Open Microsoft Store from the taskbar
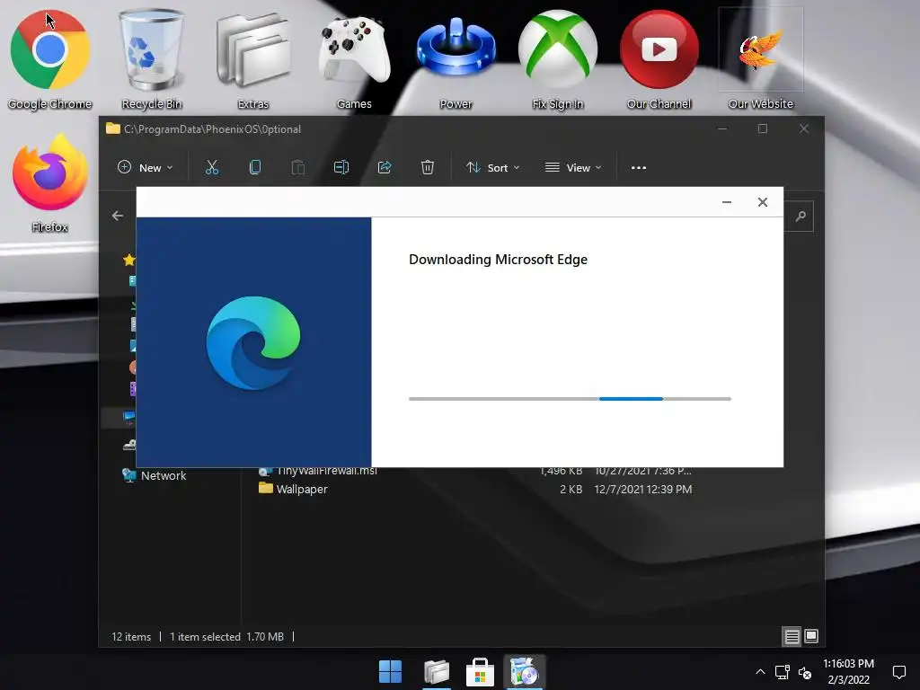The height and width of the screenshot is (690, 920). (480, 672)
